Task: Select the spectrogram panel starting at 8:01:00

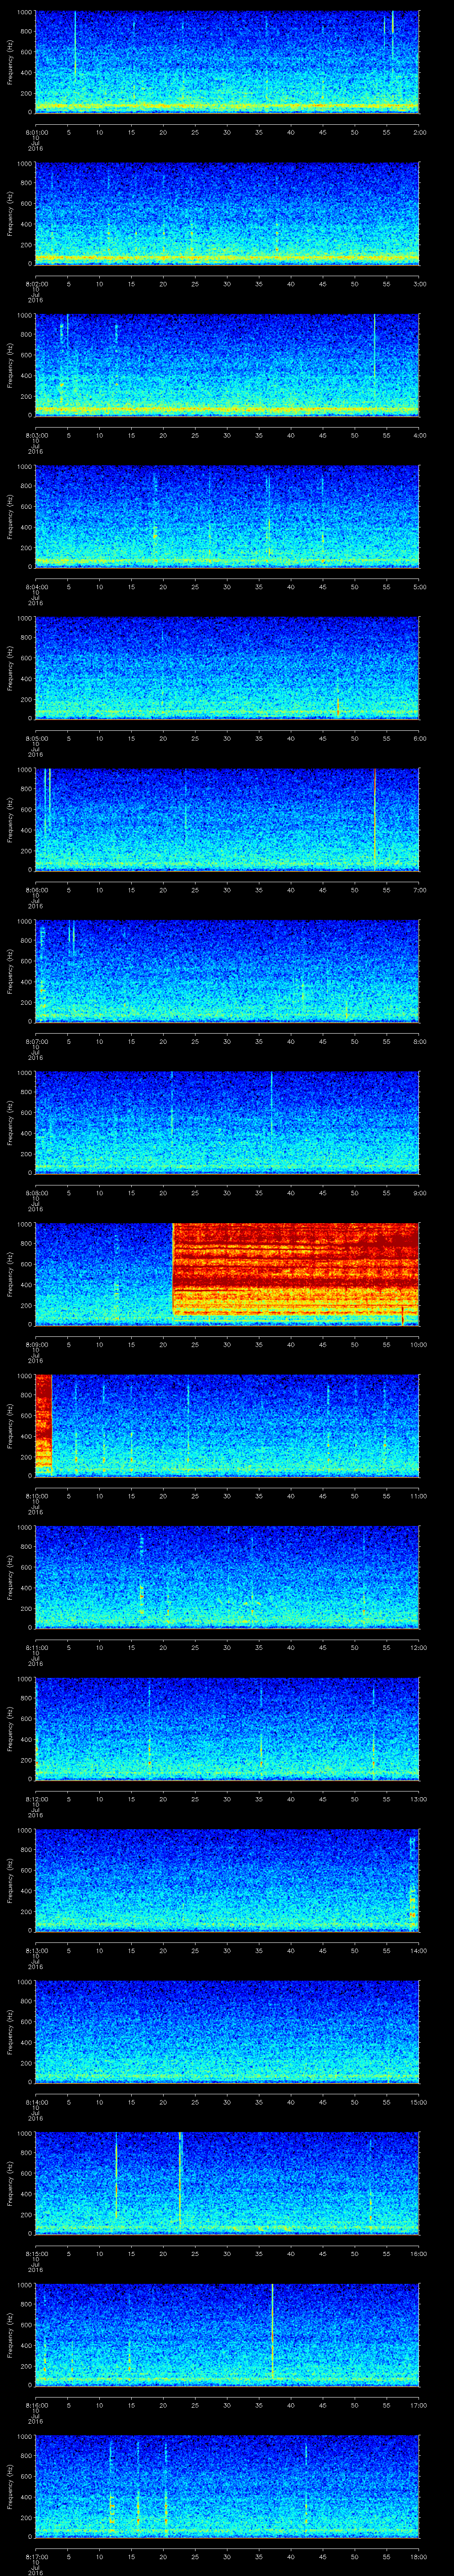Action: pos(227,62)
